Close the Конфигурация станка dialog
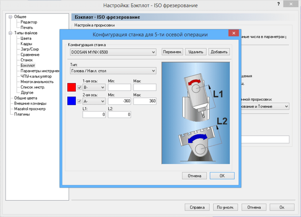 click(234, 33)
